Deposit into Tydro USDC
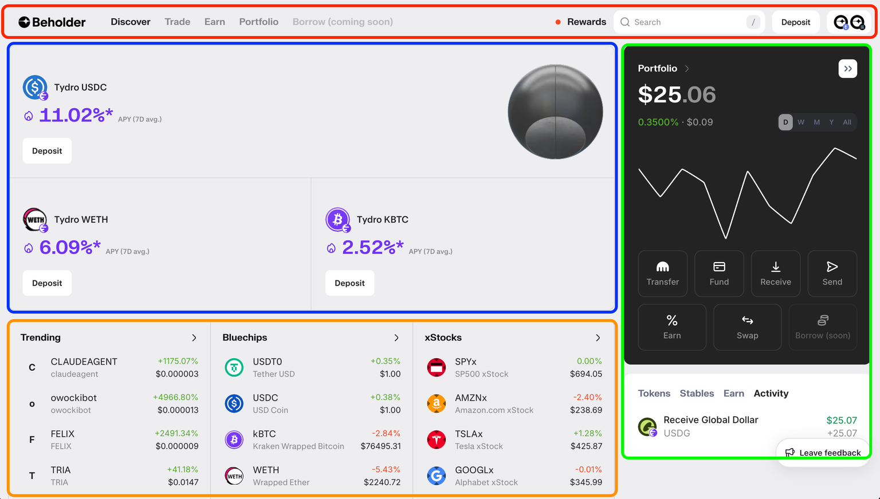This screenshot has width=880, height=499. [x=47, y=151]
